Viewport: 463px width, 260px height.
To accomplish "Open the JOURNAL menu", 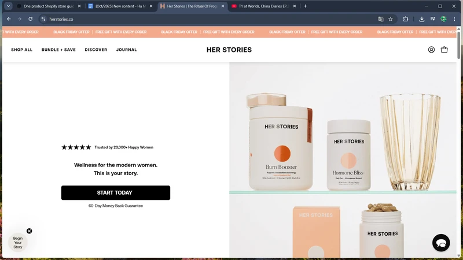I will point(126,50).
